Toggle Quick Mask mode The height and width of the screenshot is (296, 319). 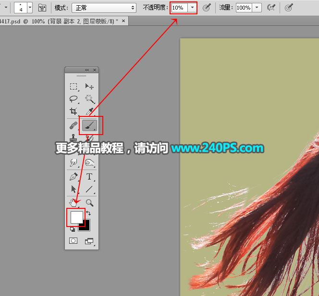click(73, 241)
